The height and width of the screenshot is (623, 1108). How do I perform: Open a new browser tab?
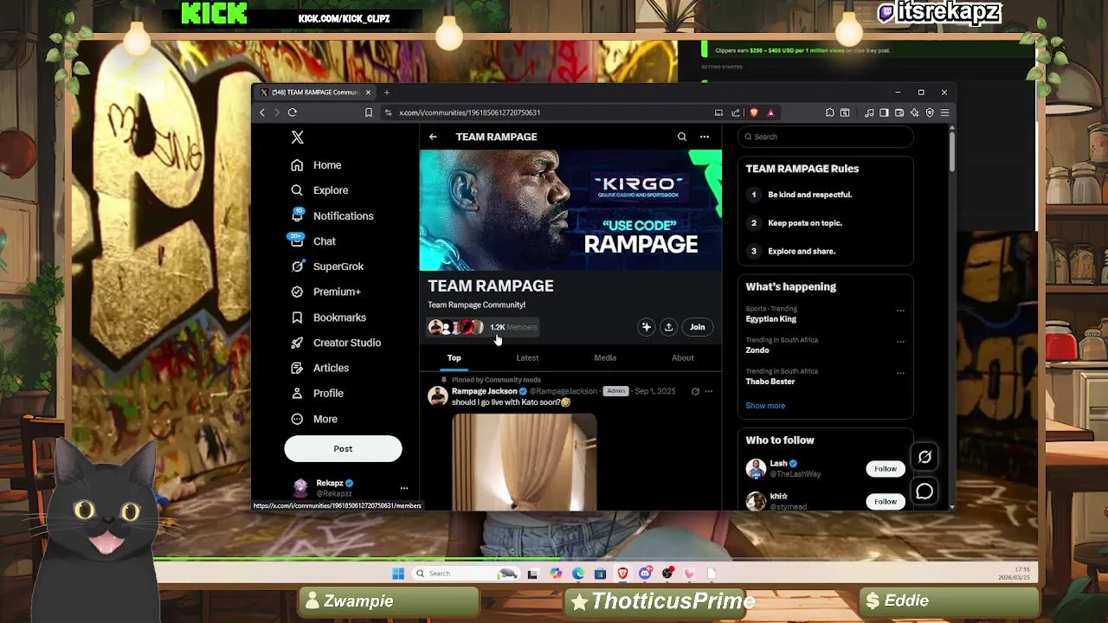pos(387,93)
